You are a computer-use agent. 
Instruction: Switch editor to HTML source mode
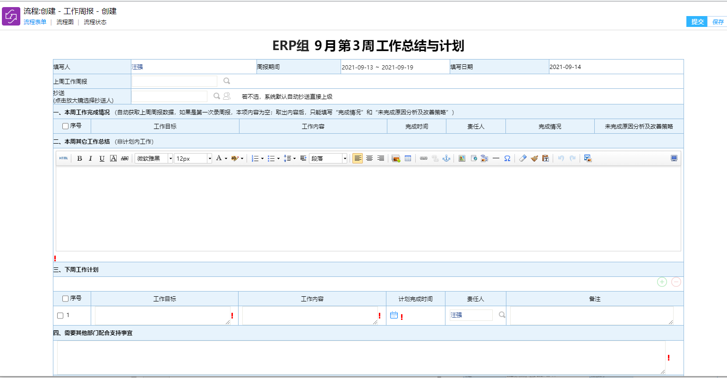[63, 158]
